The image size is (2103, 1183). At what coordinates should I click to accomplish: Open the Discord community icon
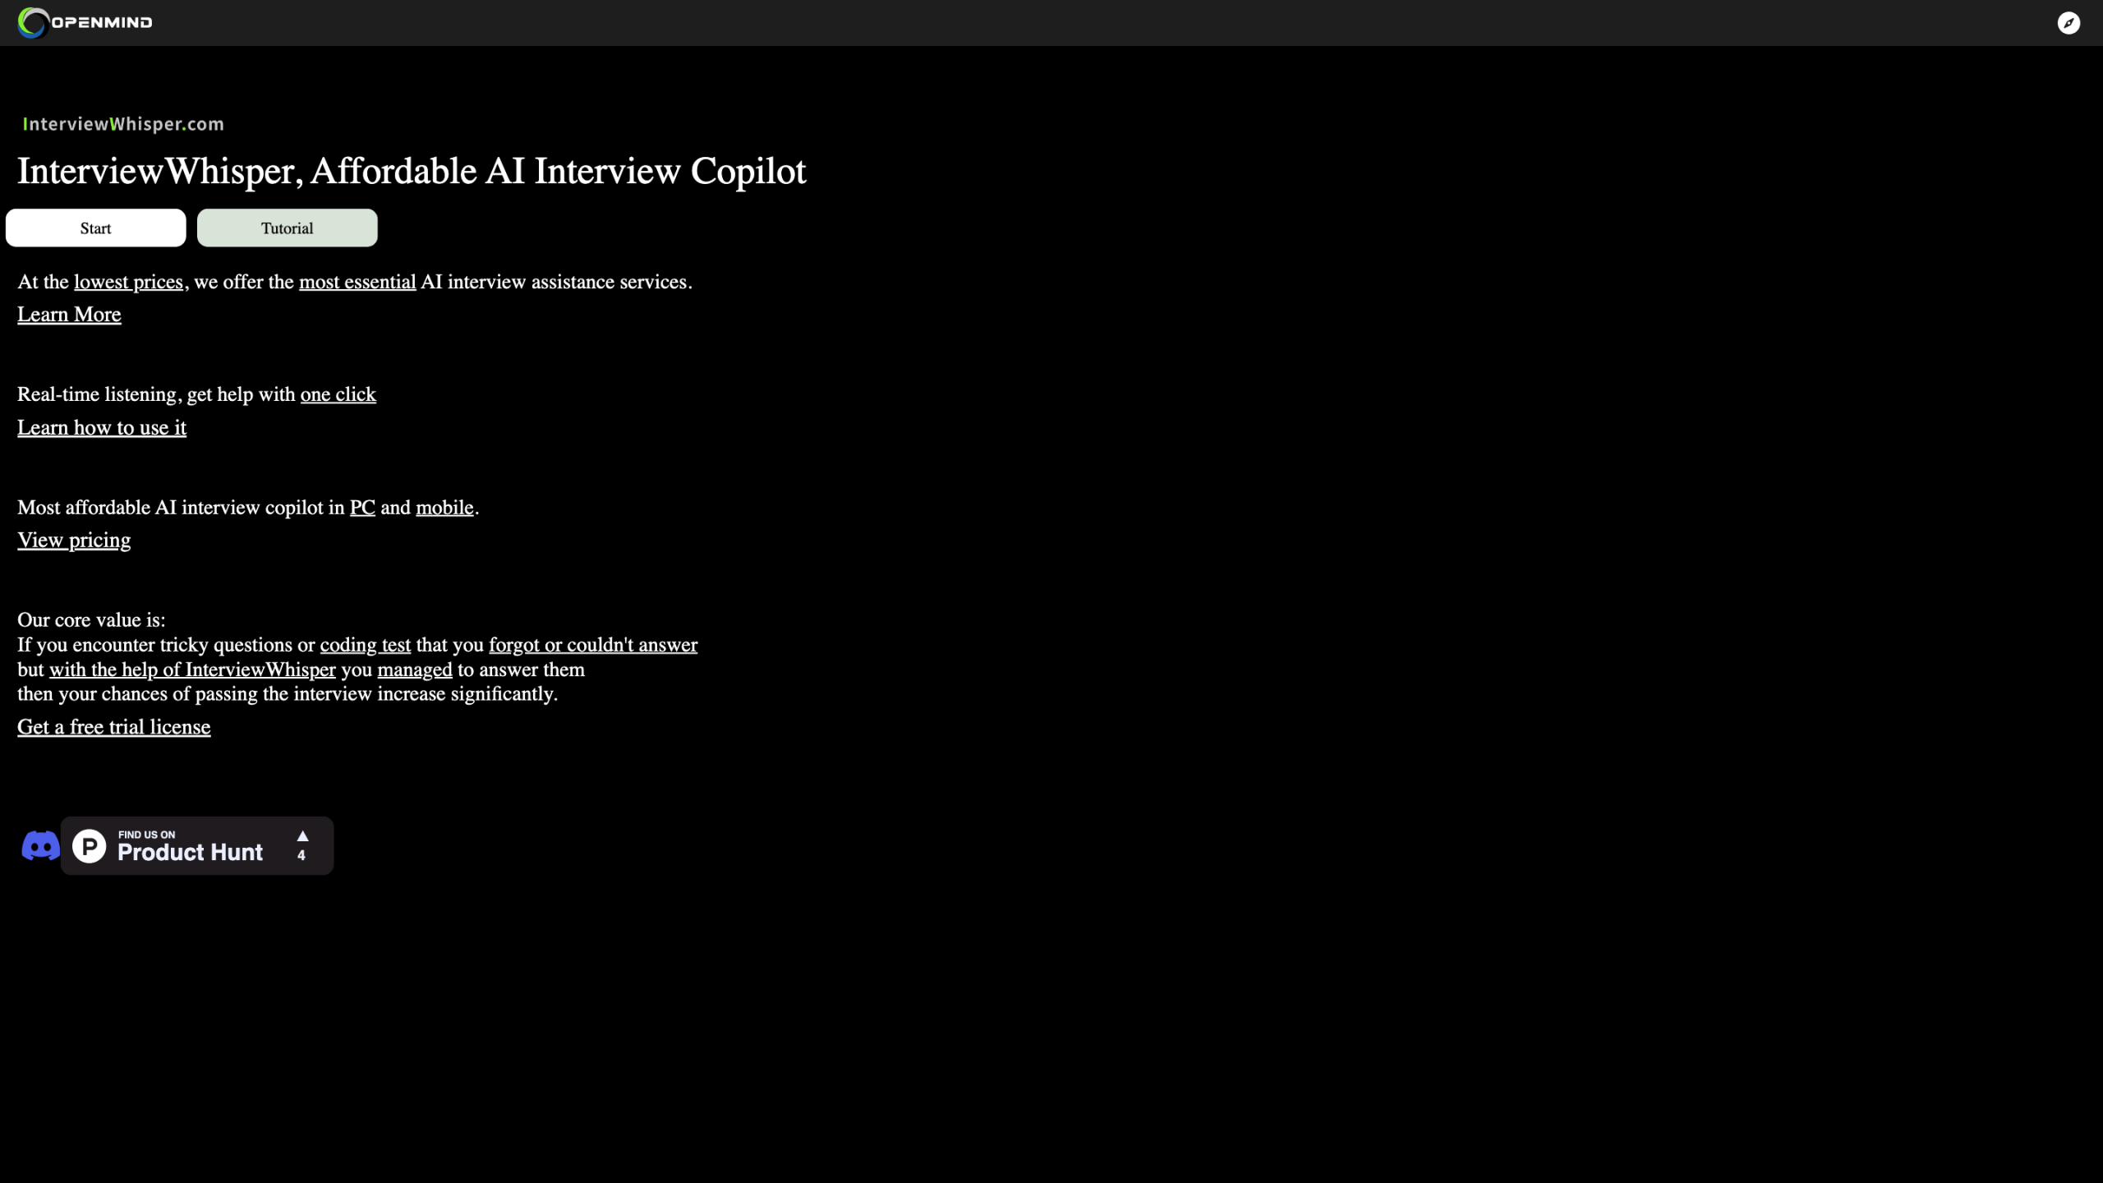pos(40,845)
